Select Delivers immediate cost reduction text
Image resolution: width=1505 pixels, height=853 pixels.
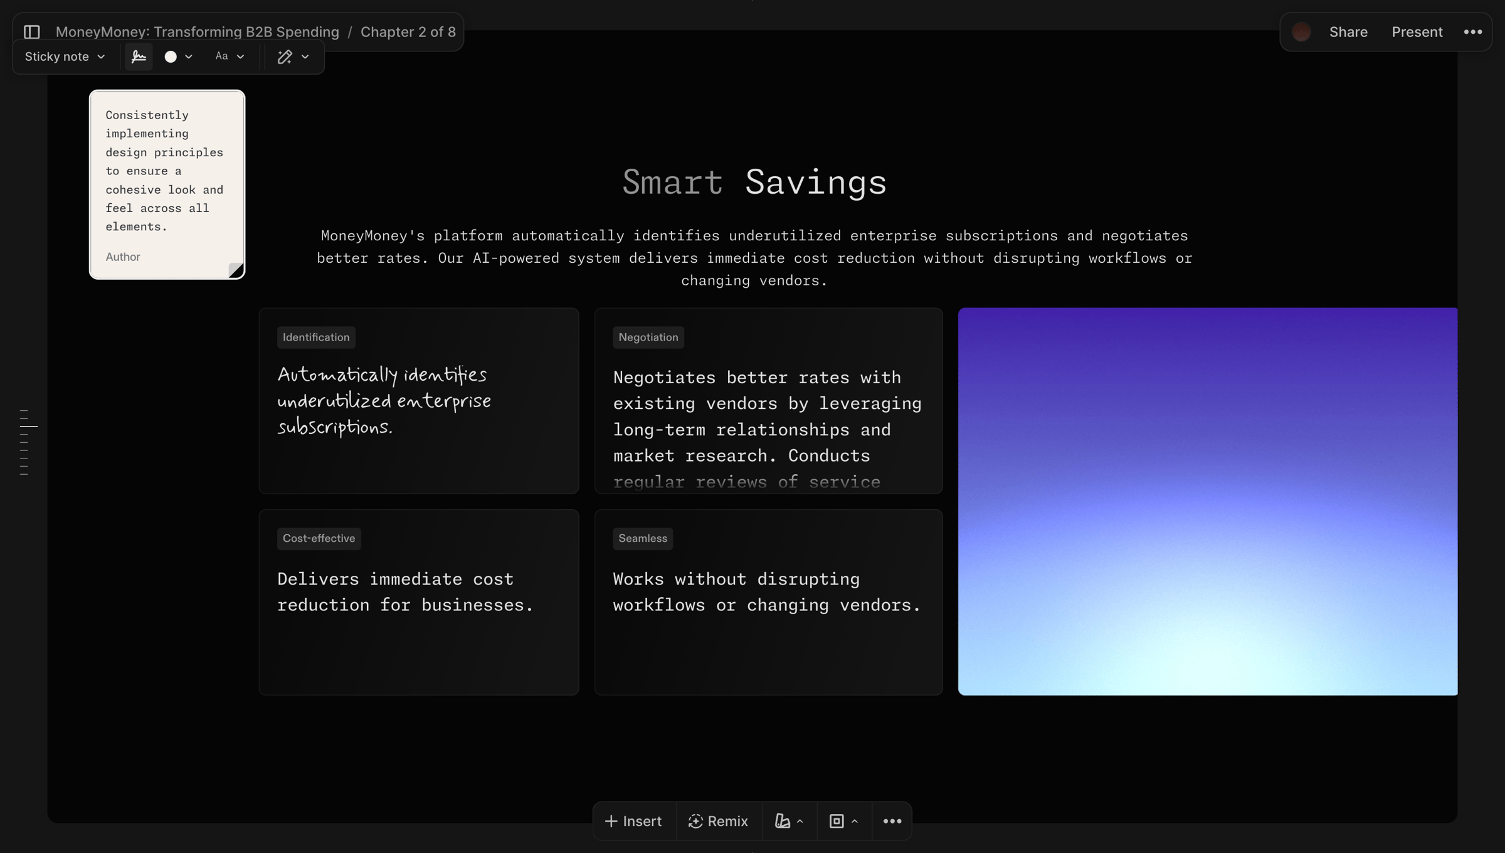[405, 592]
